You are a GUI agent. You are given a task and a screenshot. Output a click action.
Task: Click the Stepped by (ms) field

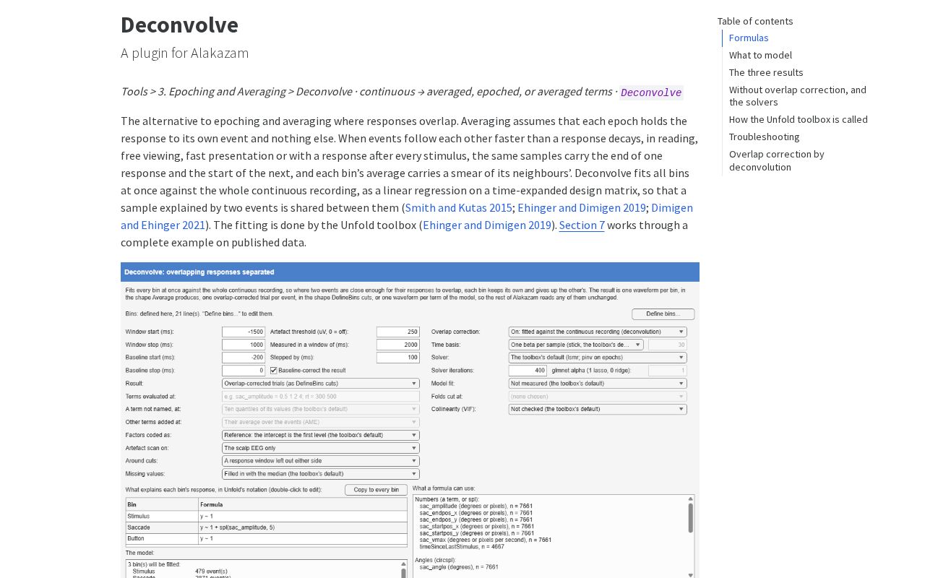[x=398, y=358]
